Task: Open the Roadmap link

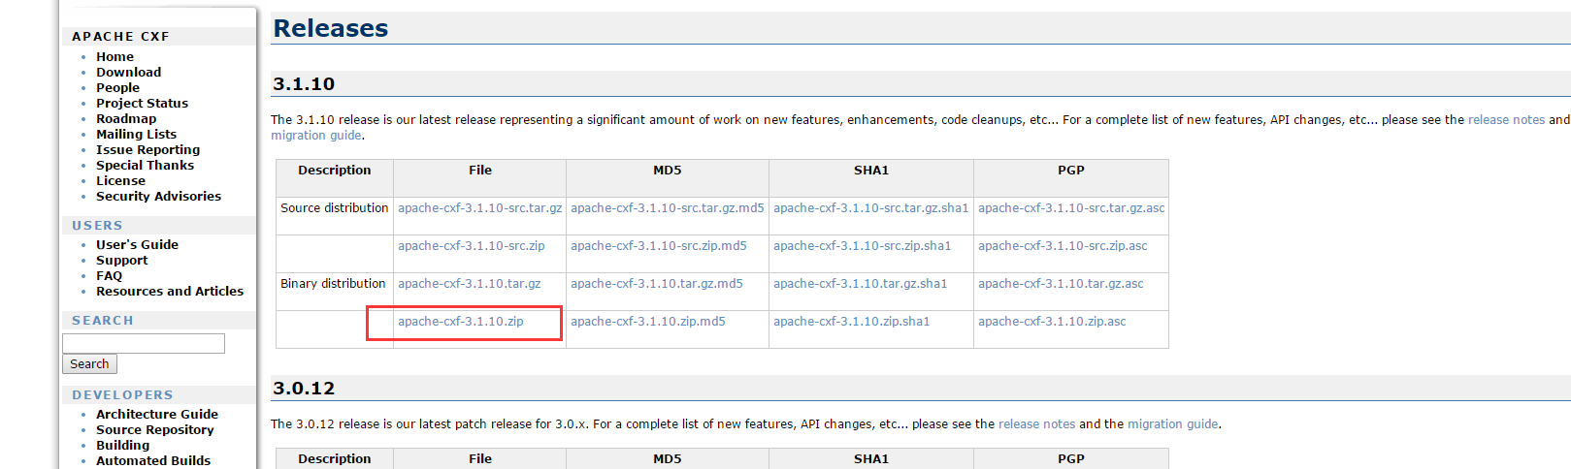Action: coord(126,119)
